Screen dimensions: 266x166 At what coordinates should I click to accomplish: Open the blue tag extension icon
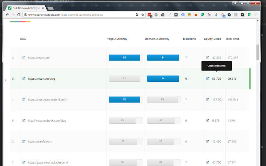tap(183, 15)
